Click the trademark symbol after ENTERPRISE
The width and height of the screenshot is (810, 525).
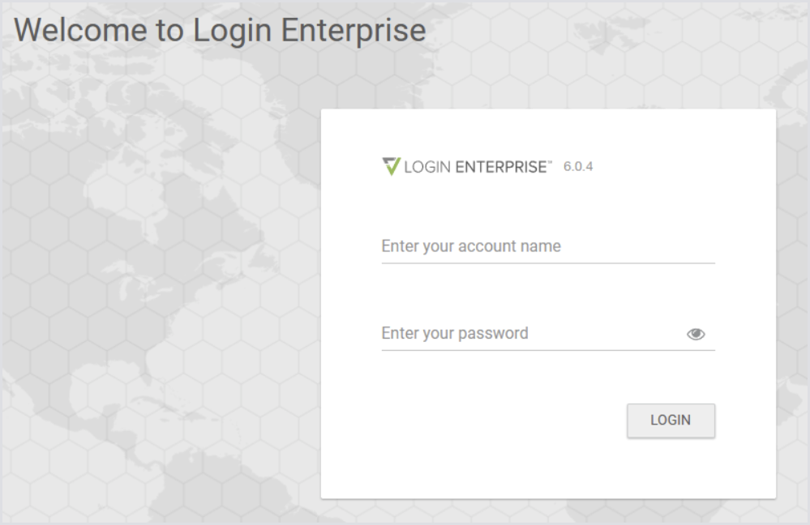551,161
